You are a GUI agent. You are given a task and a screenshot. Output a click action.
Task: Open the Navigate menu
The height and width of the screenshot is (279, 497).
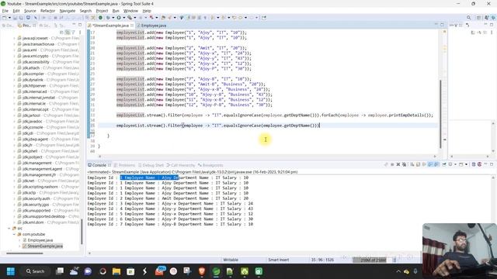[x=68, y=11]
